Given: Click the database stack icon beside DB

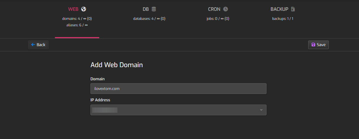Looking at the screenshot, I should [154, 9].
